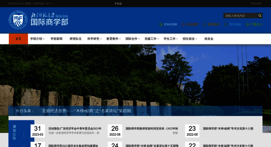Select the 首页 home tab

pyautogui.click(x=18, y=39)
